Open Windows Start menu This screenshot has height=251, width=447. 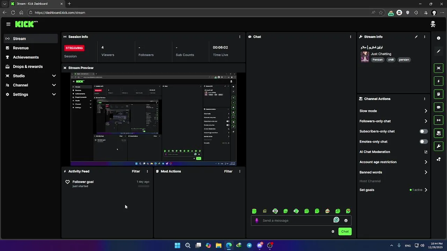point(177,245)
